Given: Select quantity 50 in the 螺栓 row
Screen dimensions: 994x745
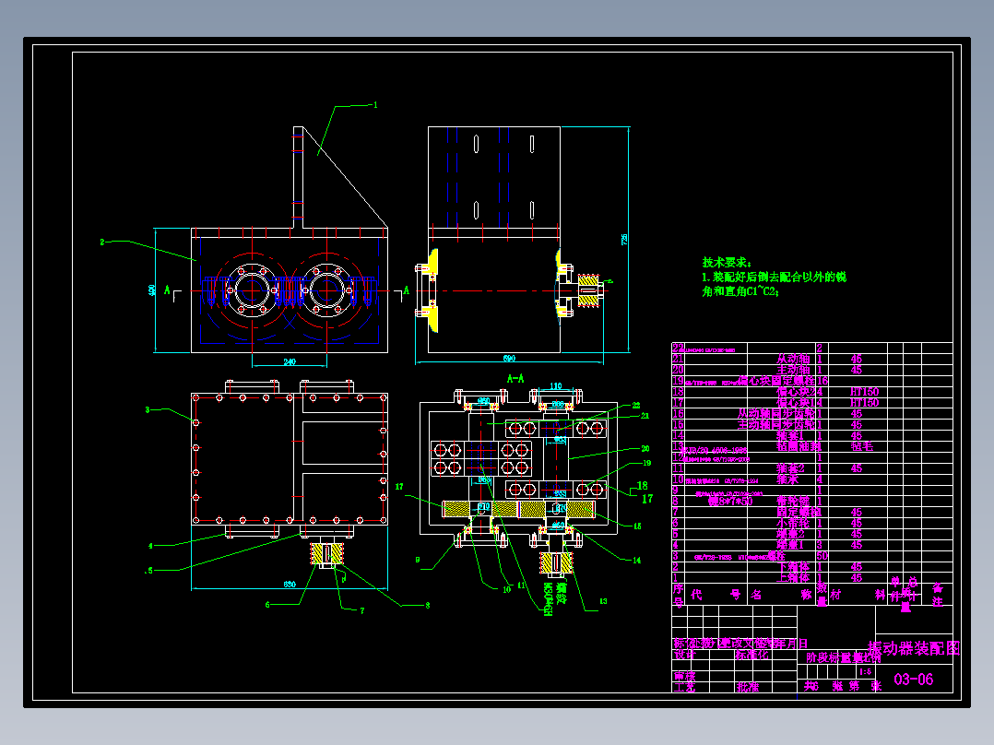Looking at the screenshot, I should (x=822, y=556).
